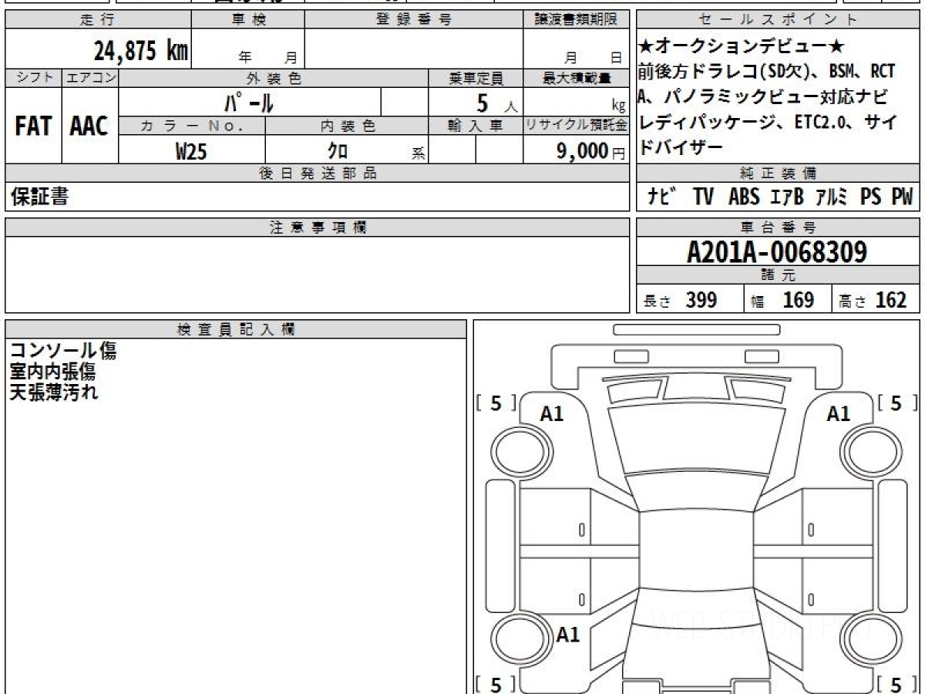Click the セールスポイント header
The image size is (925, 694).
click(x=779, y=20)
